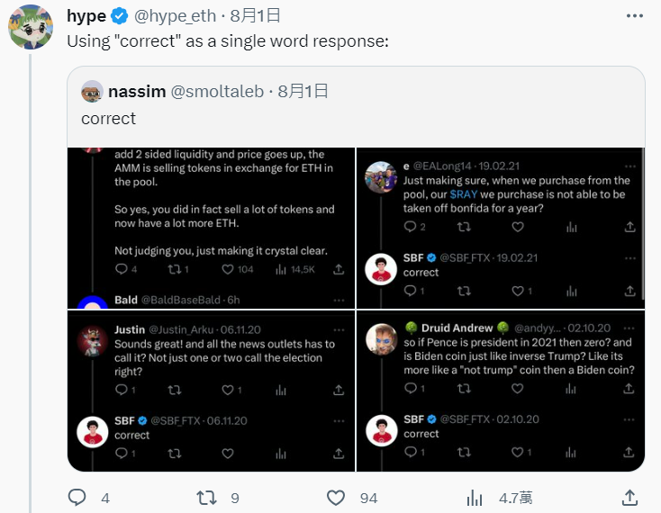Click the share icon of hype's tweet
Viewport: 661px width, 513px height.
629,498
